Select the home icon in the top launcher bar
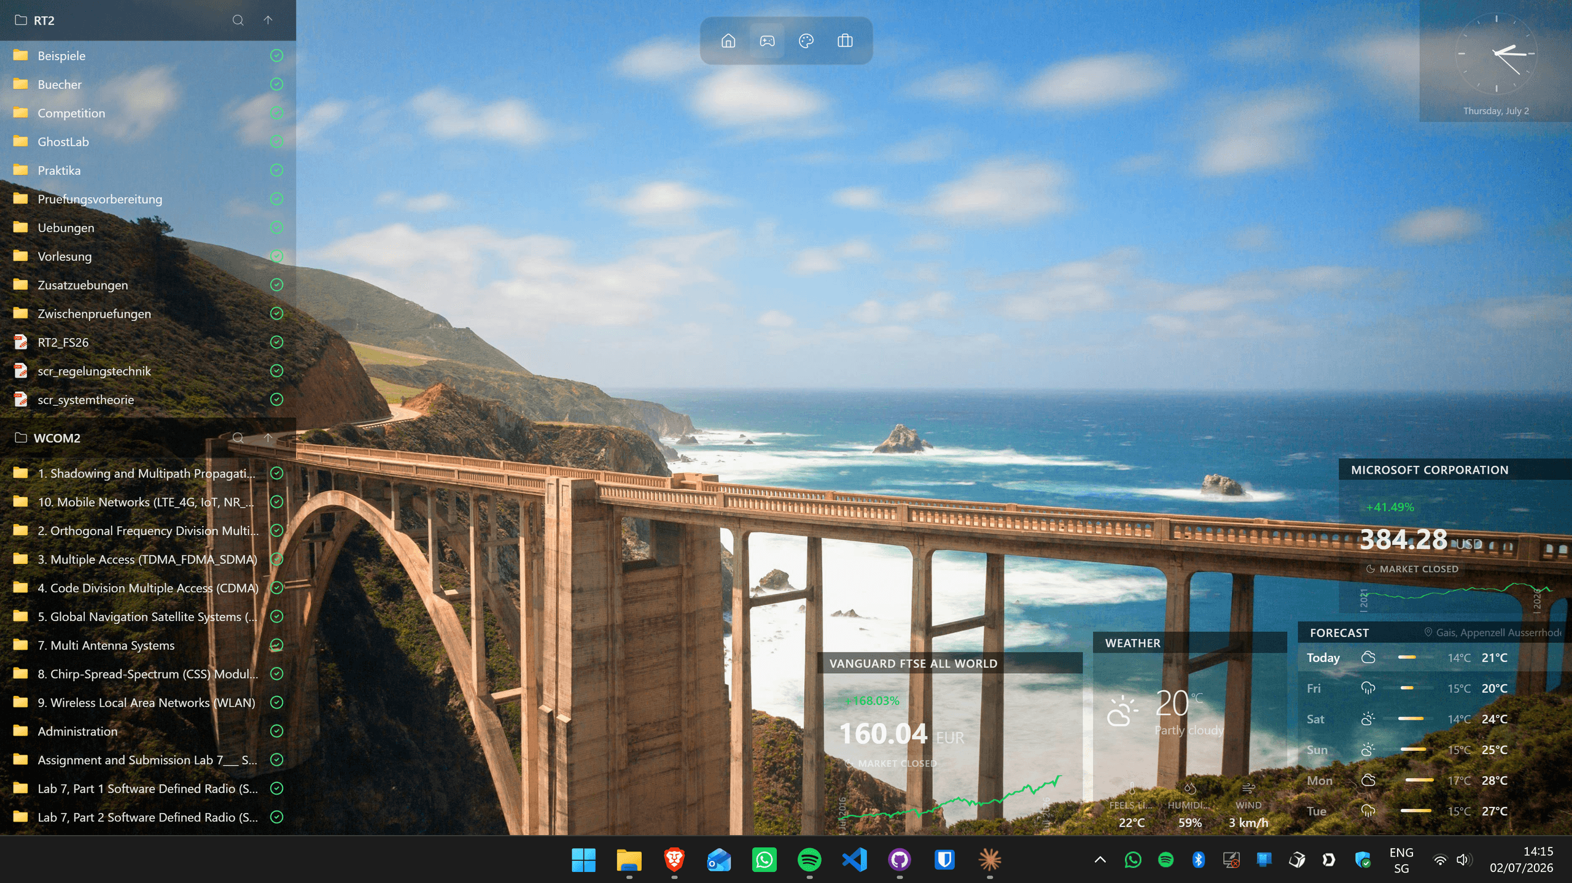This screenshot has height=883, width=1572. point(728,41)
